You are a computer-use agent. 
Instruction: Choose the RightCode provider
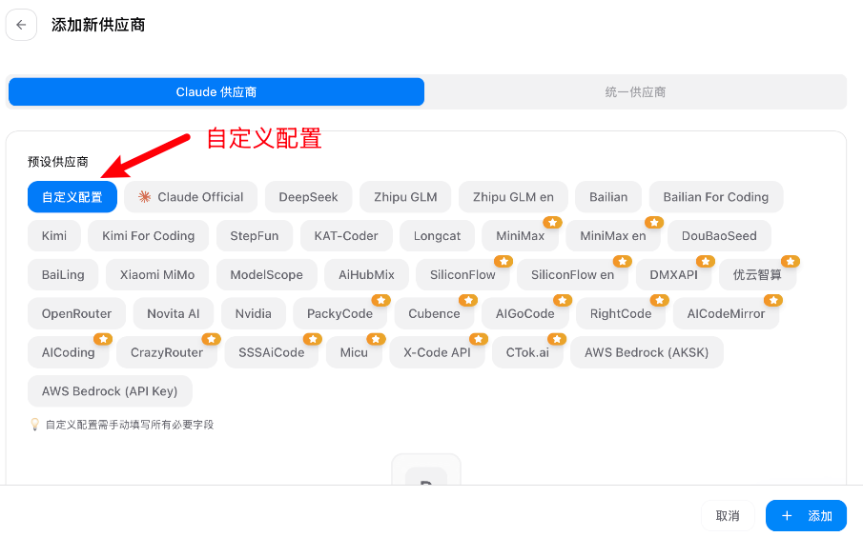point(620,314)
